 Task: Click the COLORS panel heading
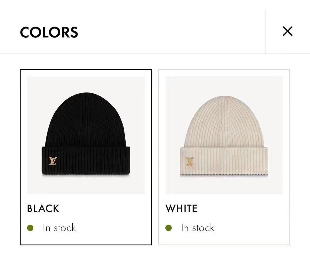click(x=49, y=32)
